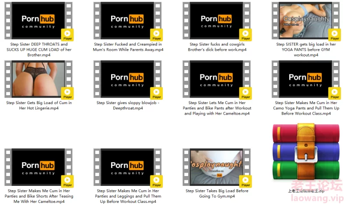Click file name containing 'Bike Pants after Workout'
This screenshot has height=206, width=350.
217,108
